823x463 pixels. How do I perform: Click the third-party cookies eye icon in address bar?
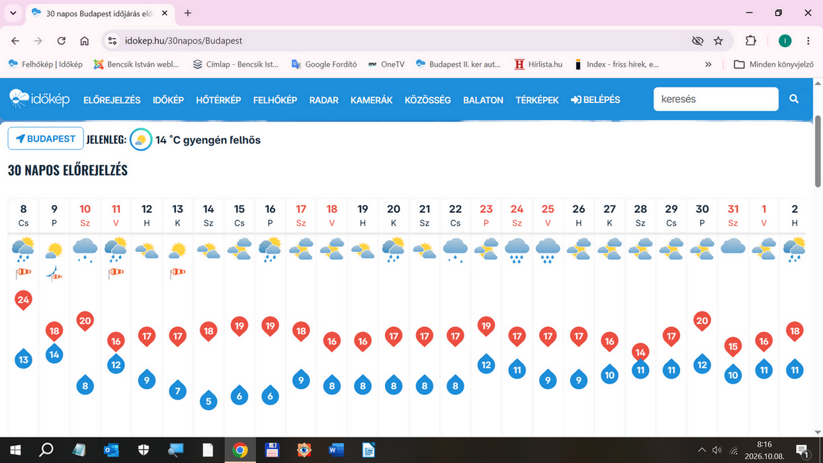[697, 40]
